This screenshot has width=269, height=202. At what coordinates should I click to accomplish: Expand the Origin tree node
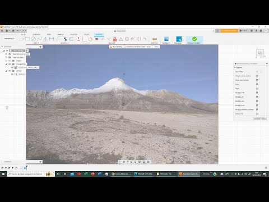6,61
